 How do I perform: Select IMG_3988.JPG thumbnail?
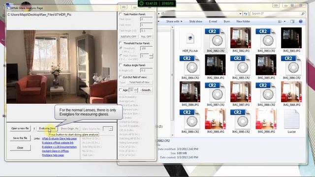coord(291,92)
